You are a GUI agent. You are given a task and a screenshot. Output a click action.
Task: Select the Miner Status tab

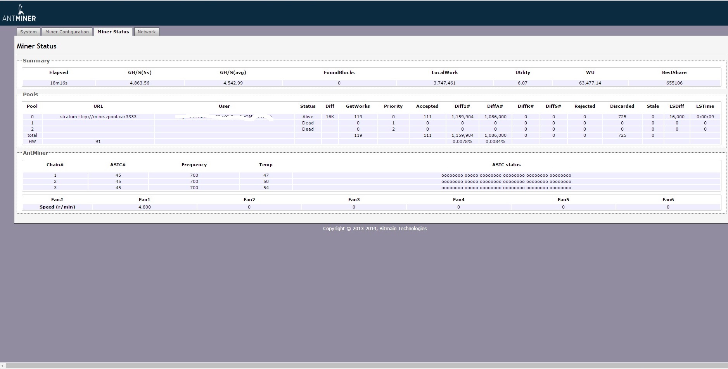tap(113, 32)
